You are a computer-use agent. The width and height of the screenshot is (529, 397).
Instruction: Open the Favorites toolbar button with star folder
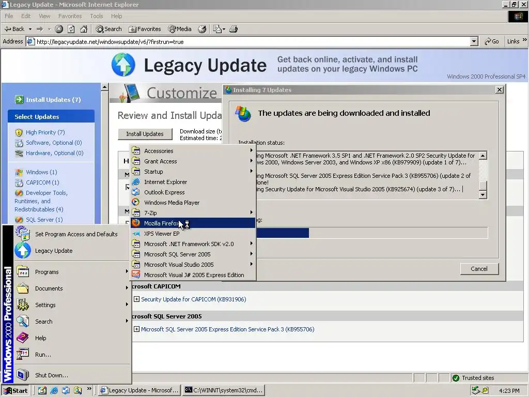[x=145, y=29]
